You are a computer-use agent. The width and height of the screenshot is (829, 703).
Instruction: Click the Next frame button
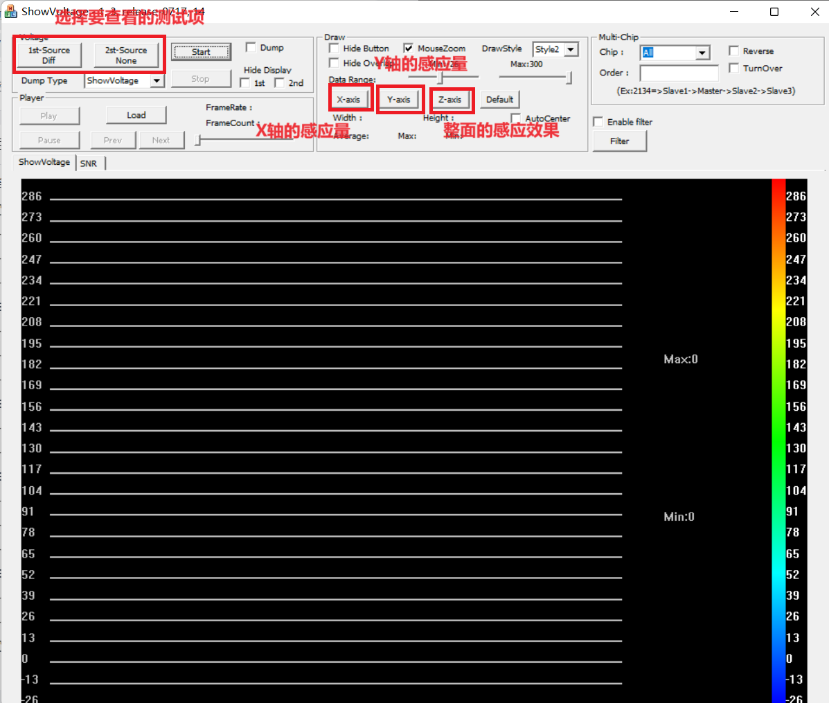pyautogui.click(x=161, y=140)
